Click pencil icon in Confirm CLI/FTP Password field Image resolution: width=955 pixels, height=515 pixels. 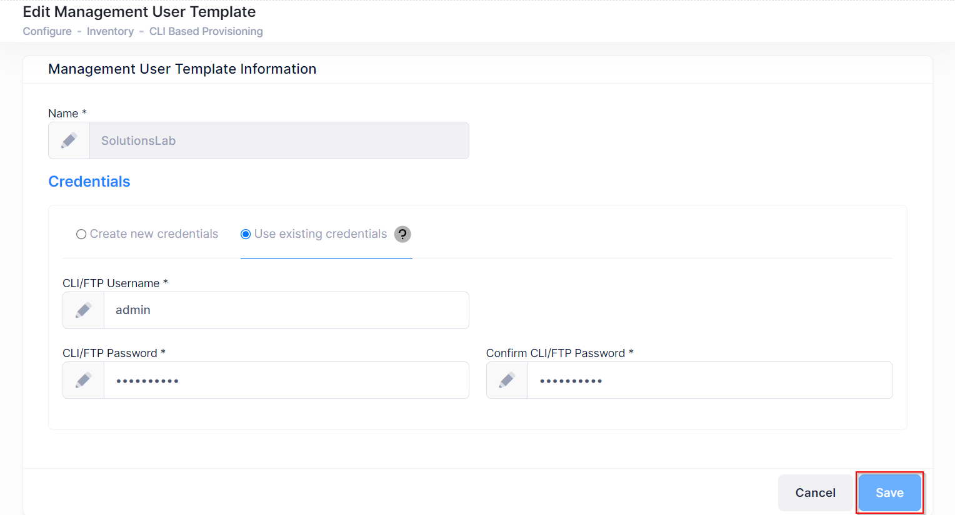[507, 380]
